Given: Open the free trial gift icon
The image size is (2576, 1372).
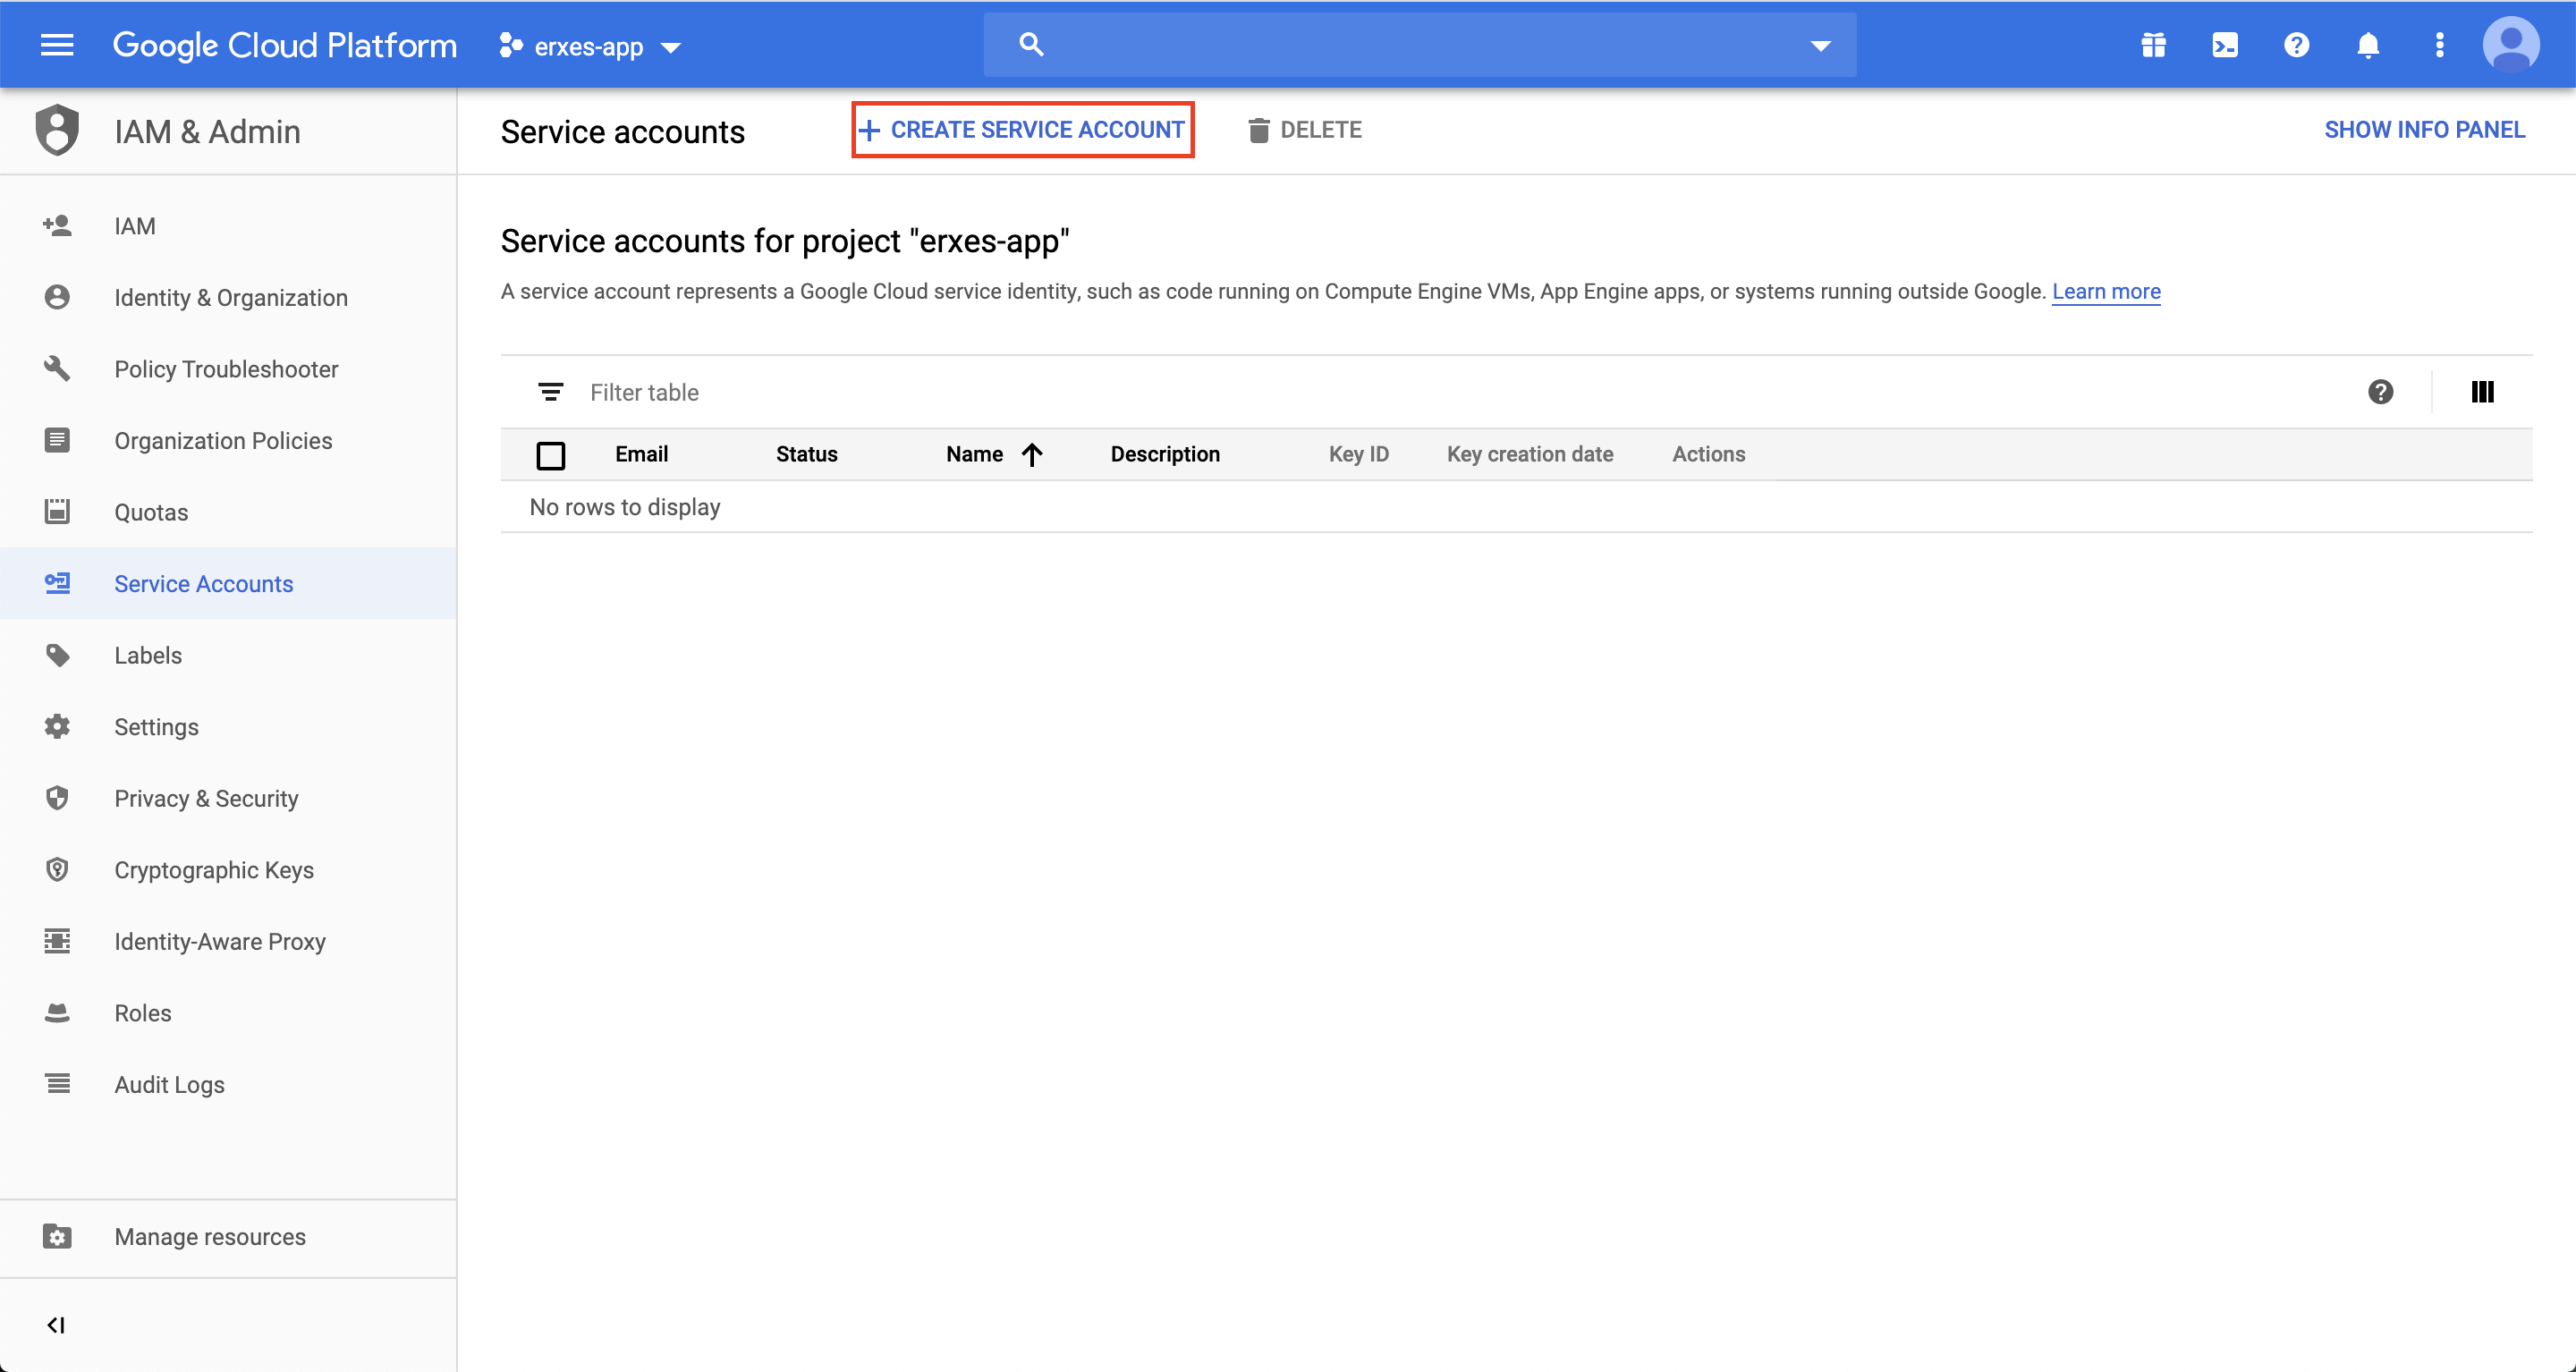Looking at the screenshot, I should click(x=2153, y=45).
